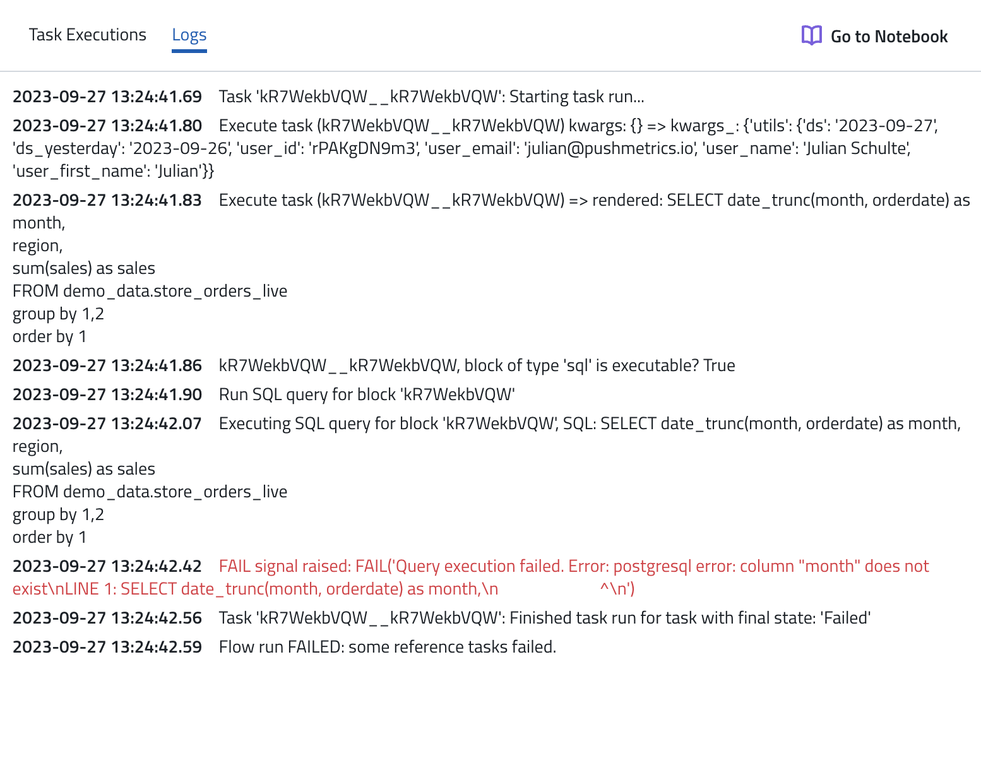
Task: Select the Logs tab
Action: (x=189, y=35)
